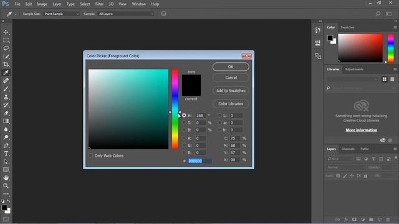Screen dimensions: 399x224
Task: Select the L lightness radio button
Action: point(219,116)
